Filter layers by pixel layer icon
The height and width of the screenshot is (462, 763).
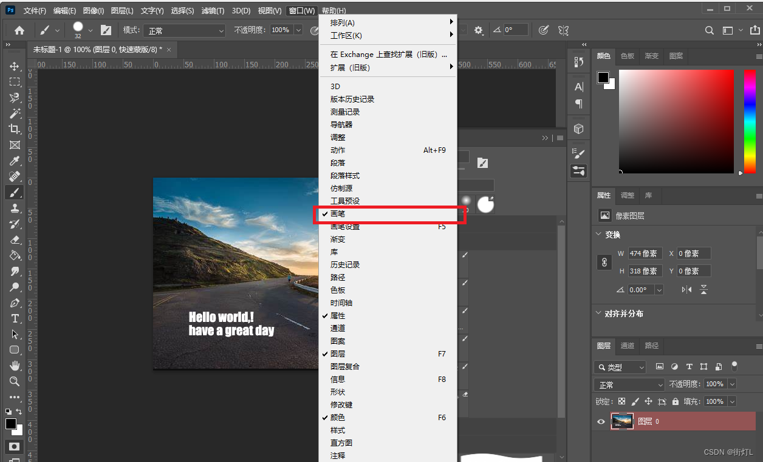point(660,367)
